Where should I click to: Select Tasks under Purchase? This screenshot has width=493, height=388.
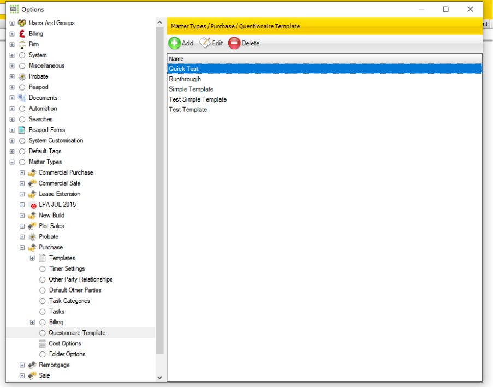tap(57, 312)
